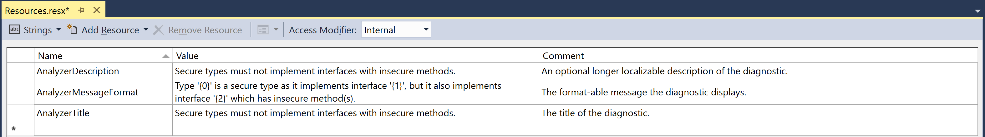This screenshot has height=137, width=985.
Task: Expand the Add Resource dropdown arrow
Action: click(x=146, y=30)
